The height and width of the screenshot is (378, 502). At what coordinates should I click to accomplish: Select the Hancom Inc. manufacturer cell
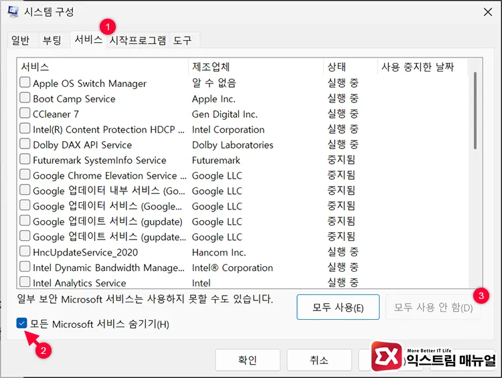click(219, 252)
